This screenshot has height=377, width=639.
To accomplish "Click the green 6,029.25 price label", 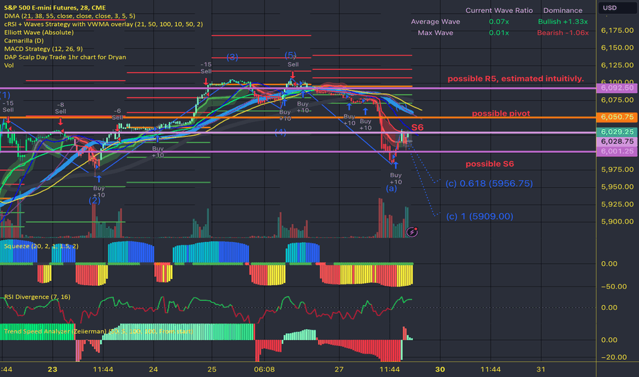I will (616, 132).
